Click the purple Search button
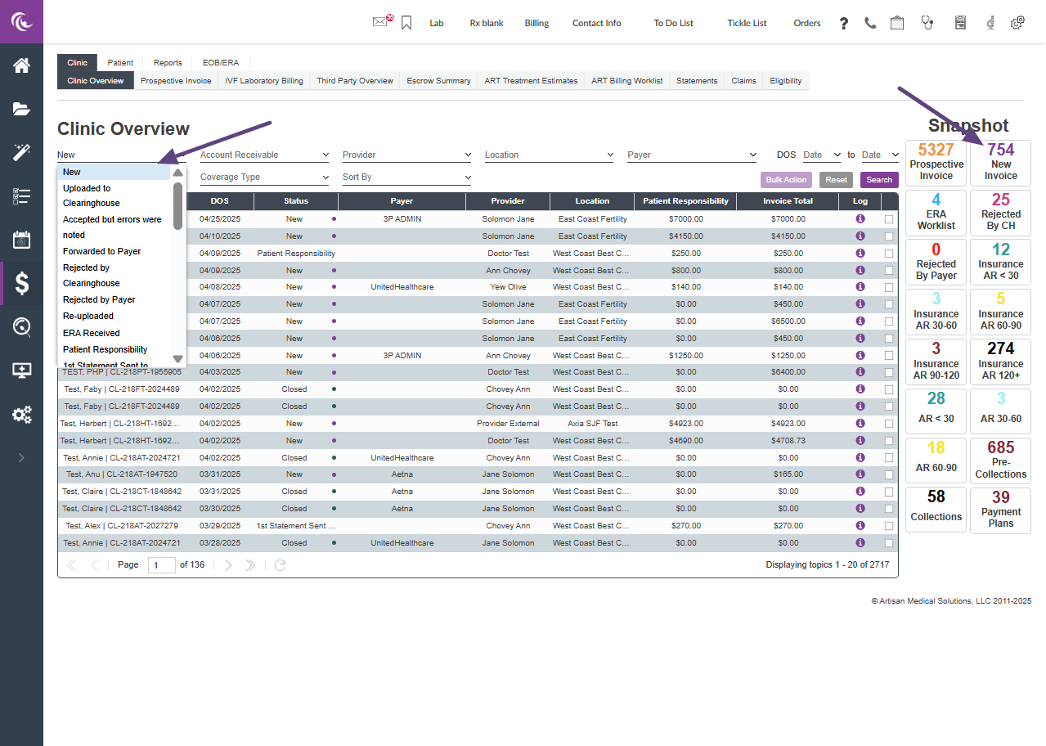The image size is (1046, 746). [879, 180]
